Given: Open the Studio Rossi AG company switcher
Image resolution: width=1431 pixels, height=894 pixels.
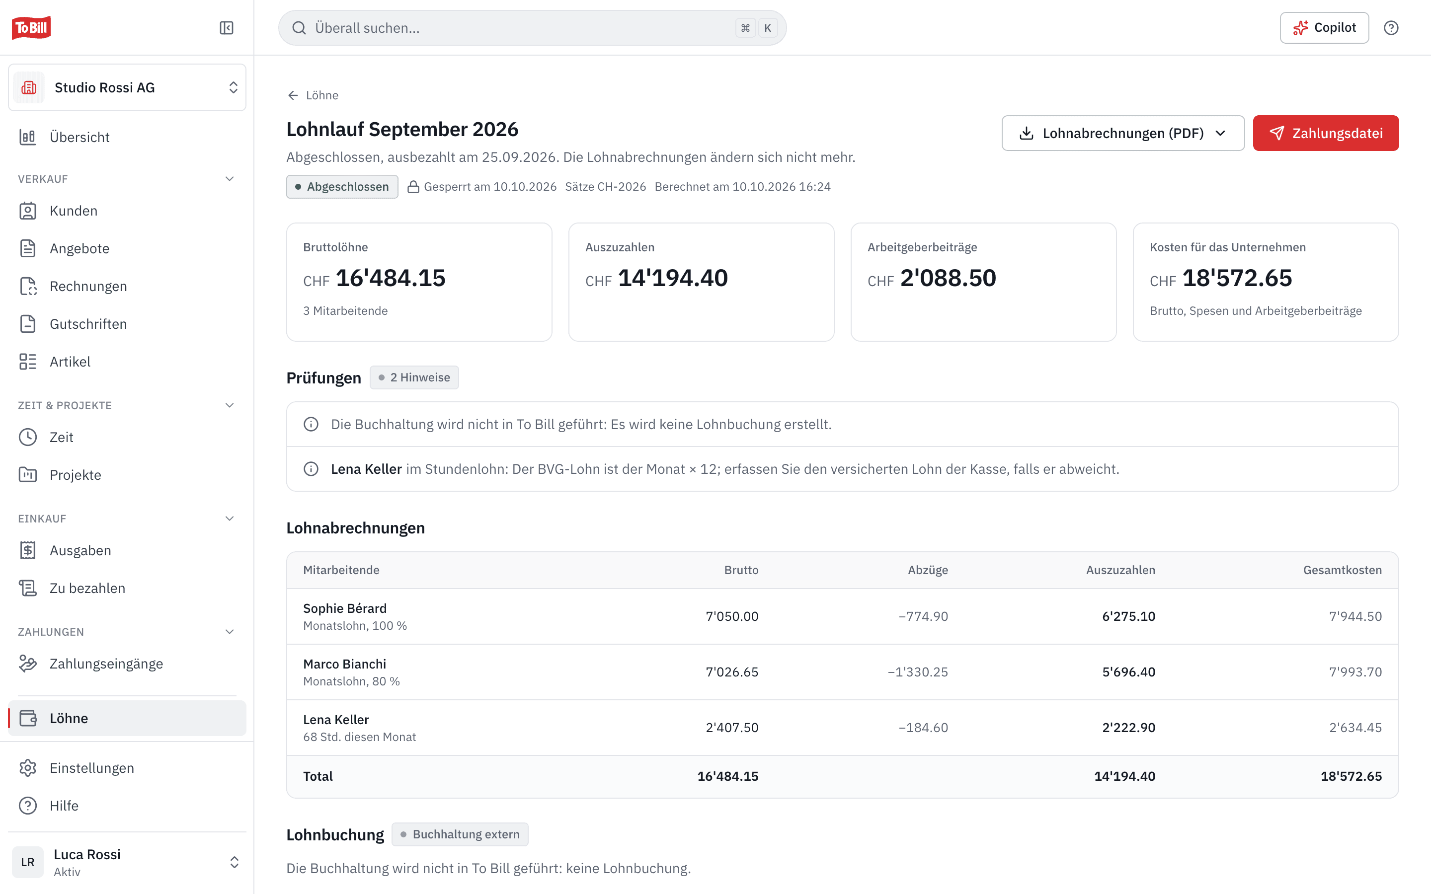Looking at the screenshot, I should tap(127, 87).
